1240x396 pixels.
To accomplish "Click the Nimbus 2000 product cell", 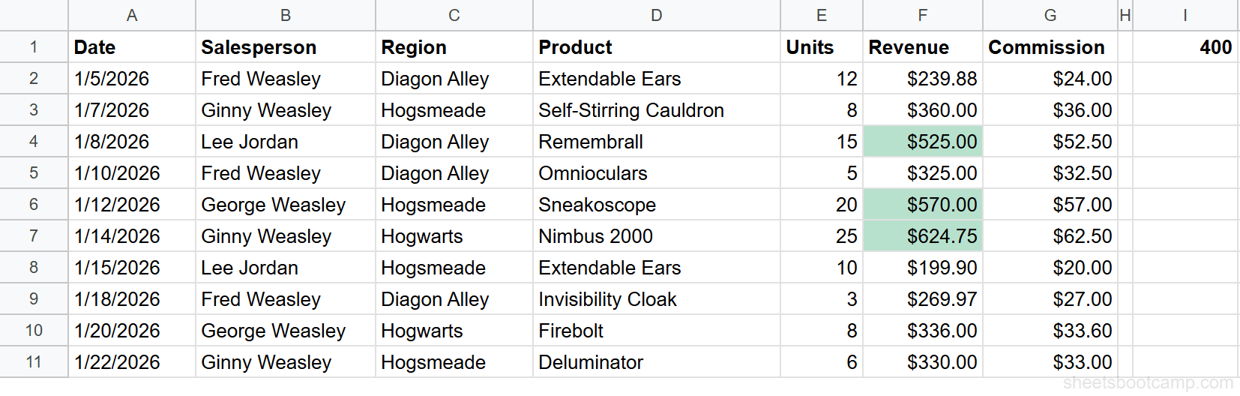I will 657,236.
